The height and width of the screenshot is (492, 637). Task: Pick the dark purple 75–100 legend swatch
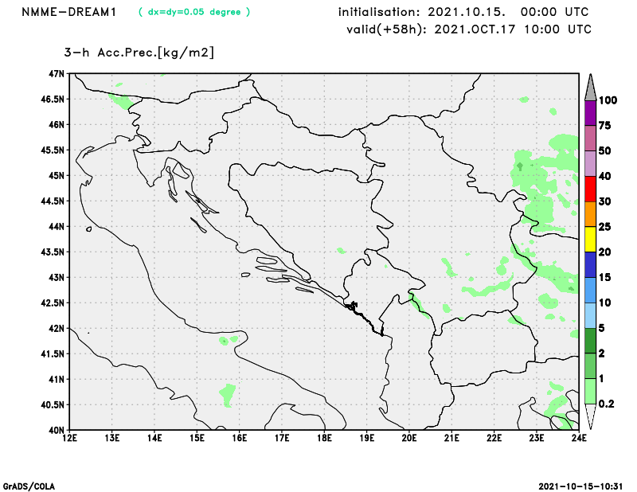pos(590,112)
